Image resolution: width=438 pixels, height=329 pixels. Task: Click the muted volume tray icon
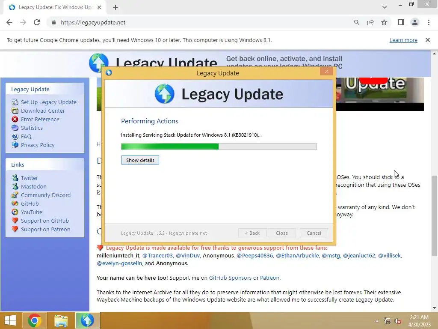[x=398, y=321]
